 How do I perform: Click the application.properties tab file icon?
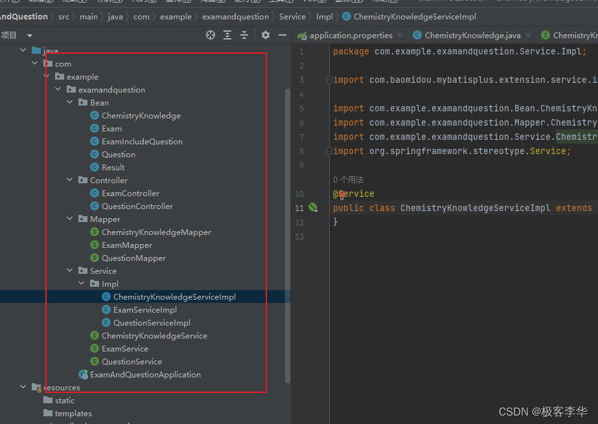click(x=302, y=36)
